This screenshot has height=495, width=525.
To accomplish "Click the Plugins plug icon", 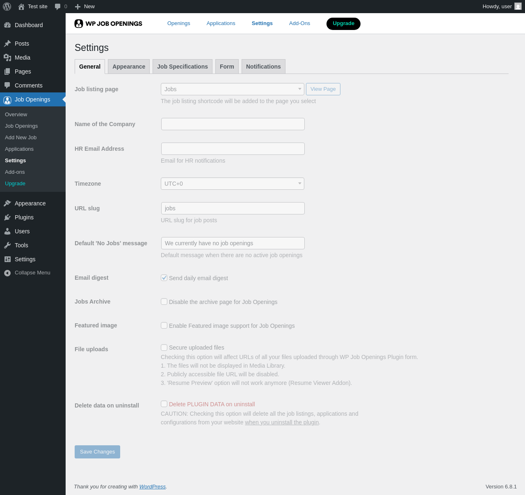I will (7, 217).
